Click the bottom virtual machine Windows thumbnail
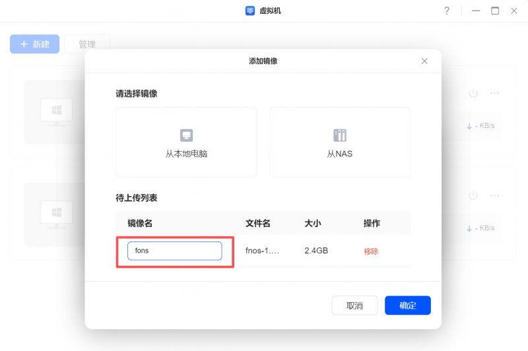This screenshot has height=351, width=528. [56, 214]
